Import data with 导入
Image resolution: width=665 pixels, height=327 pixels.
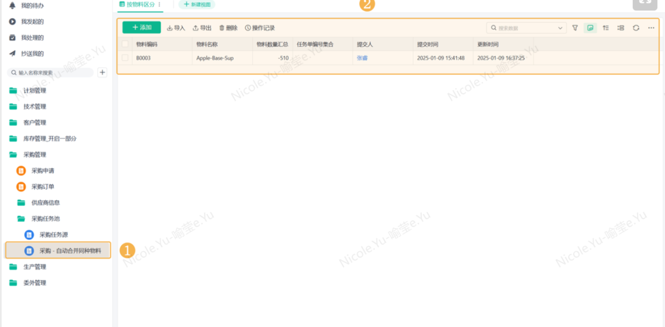(176, 28)
